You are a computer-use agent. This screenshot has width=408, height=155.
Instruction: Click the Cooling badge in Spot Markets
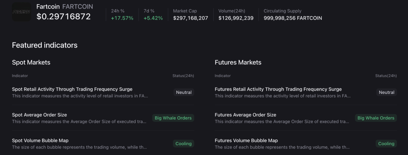tap(183, 144)
